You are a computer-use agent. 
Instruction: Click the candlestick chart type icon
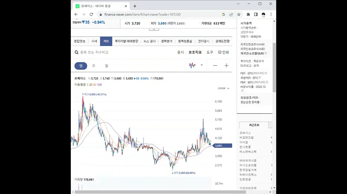192,65
